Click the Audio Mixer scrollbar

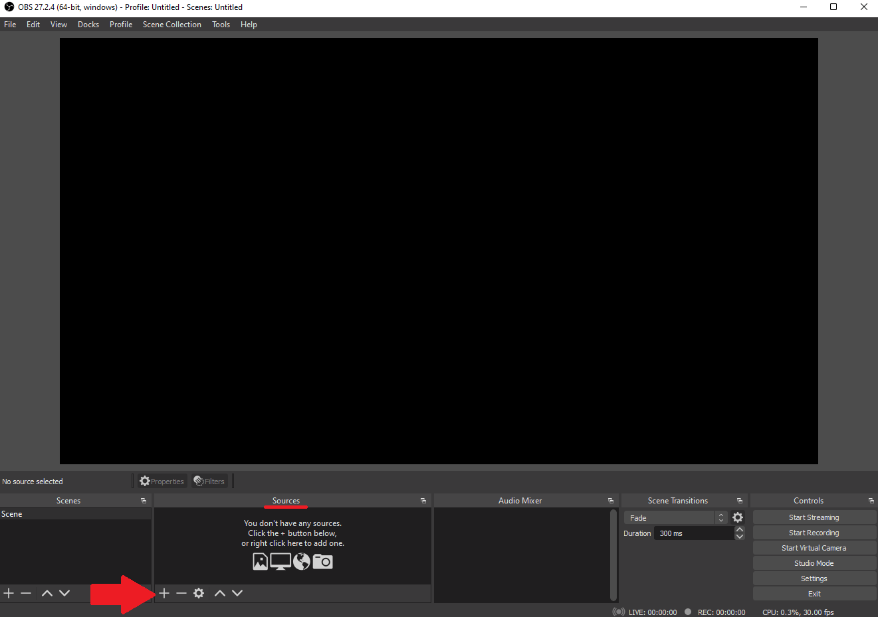[613, 555]
